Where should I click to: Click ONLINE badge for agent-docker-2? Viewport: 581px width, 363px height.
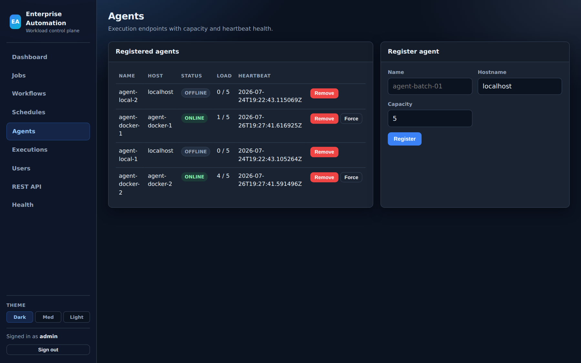click(x=194, y=177)
